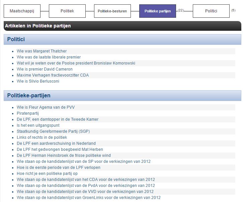
Task: Open the Piratenpartij article
Action: pyautogui.click(x=28, y=113)
